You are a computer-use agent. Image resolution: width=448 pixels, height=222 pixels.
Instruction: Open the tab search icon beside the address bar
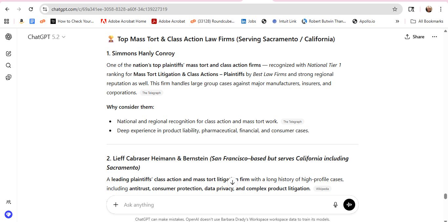coord(411,9)
